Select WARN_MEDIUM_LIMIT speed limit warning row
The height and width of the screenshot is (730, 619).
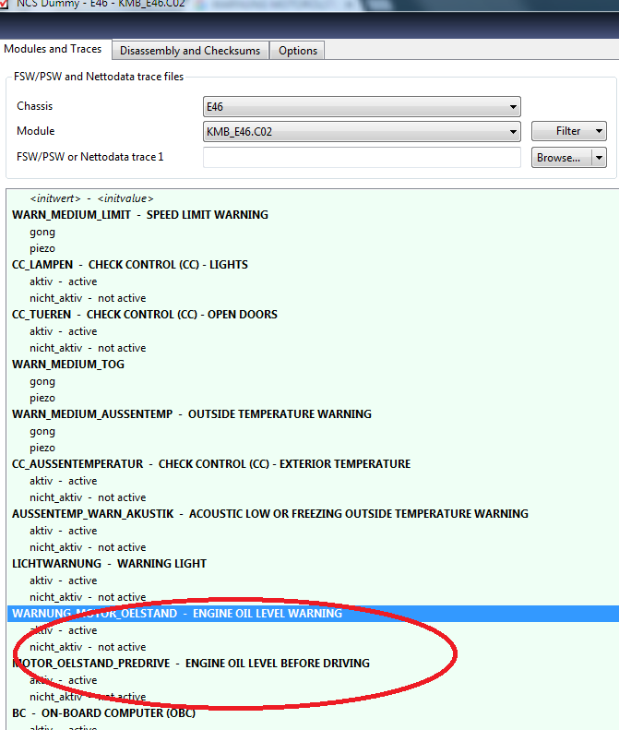tap(139, 215)
